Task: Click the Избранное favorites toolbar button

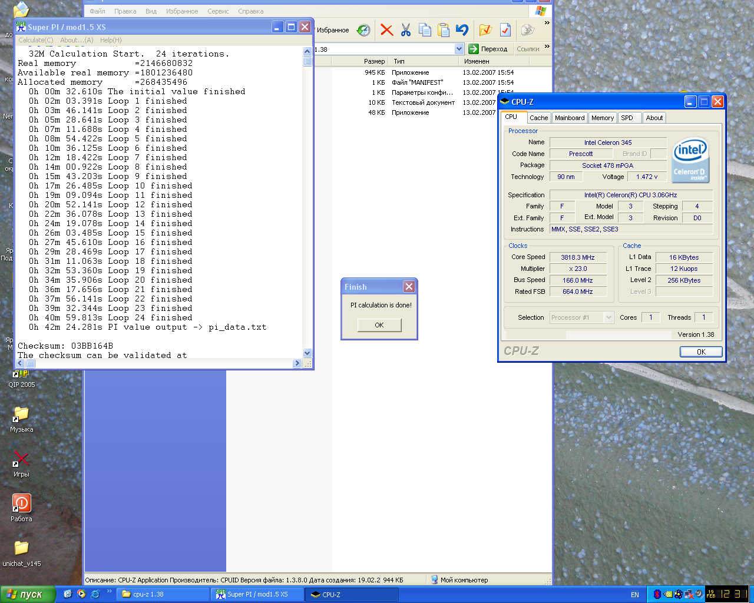Action: click(333, 30)
